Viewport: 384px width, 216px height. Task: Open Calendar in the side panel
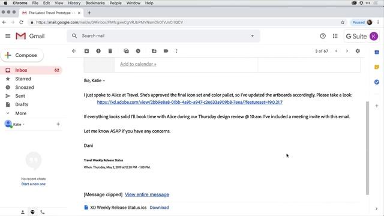coord(377,52)
